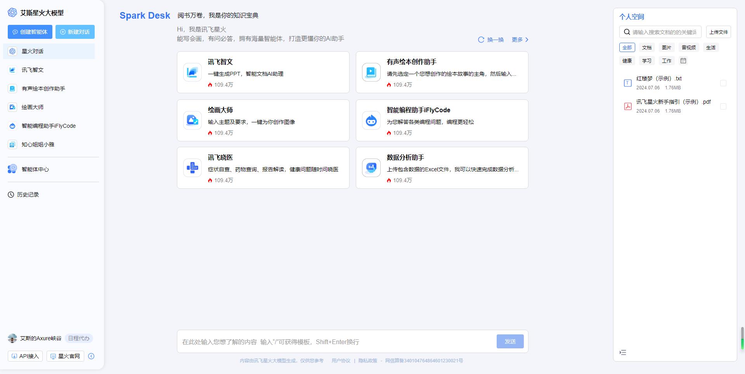The image size is (745, 374).
Task: Select 健康 filter tab
Action: coord(627,61)
